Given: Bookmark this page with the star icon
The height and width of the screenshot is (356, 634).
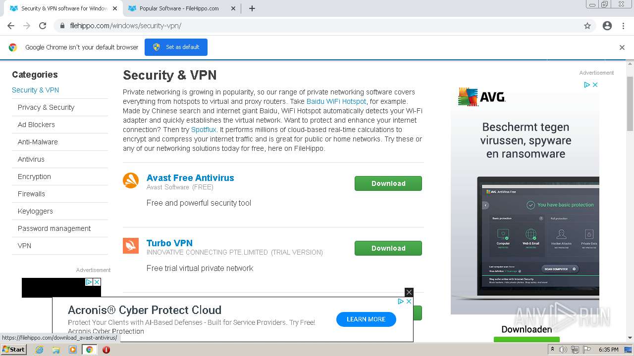Looking at the screenshot, I should 587,26.
